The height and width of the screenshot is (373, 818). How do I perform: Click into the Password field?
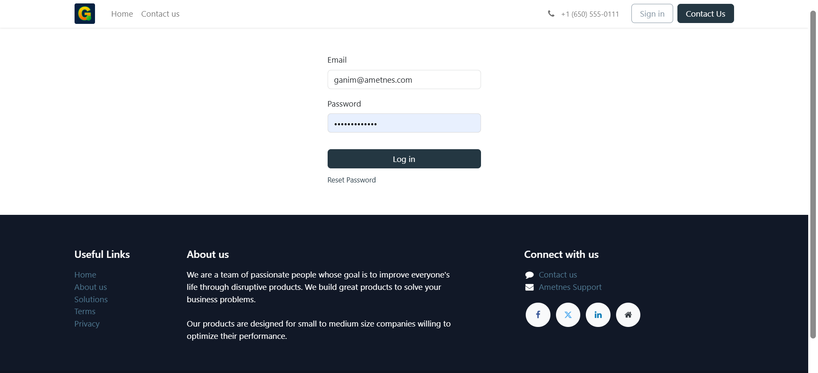pos(404,123)
